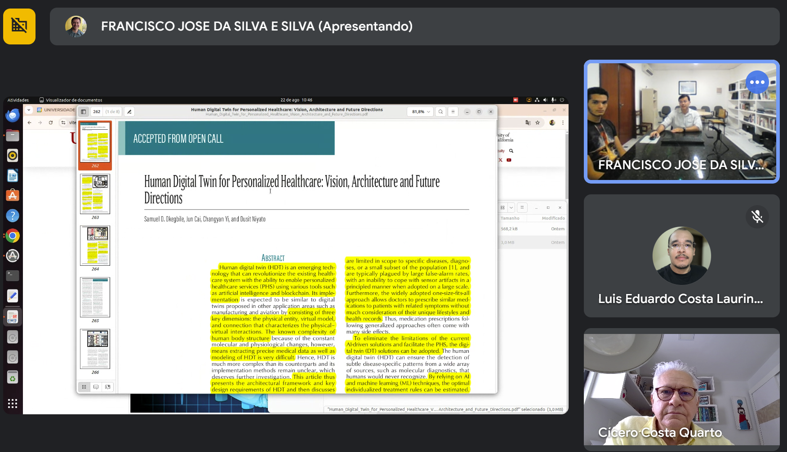The width and height of the screenshot is (787, 452).
Task: Open Ubuntu Software from the dock
Action: 13,195
